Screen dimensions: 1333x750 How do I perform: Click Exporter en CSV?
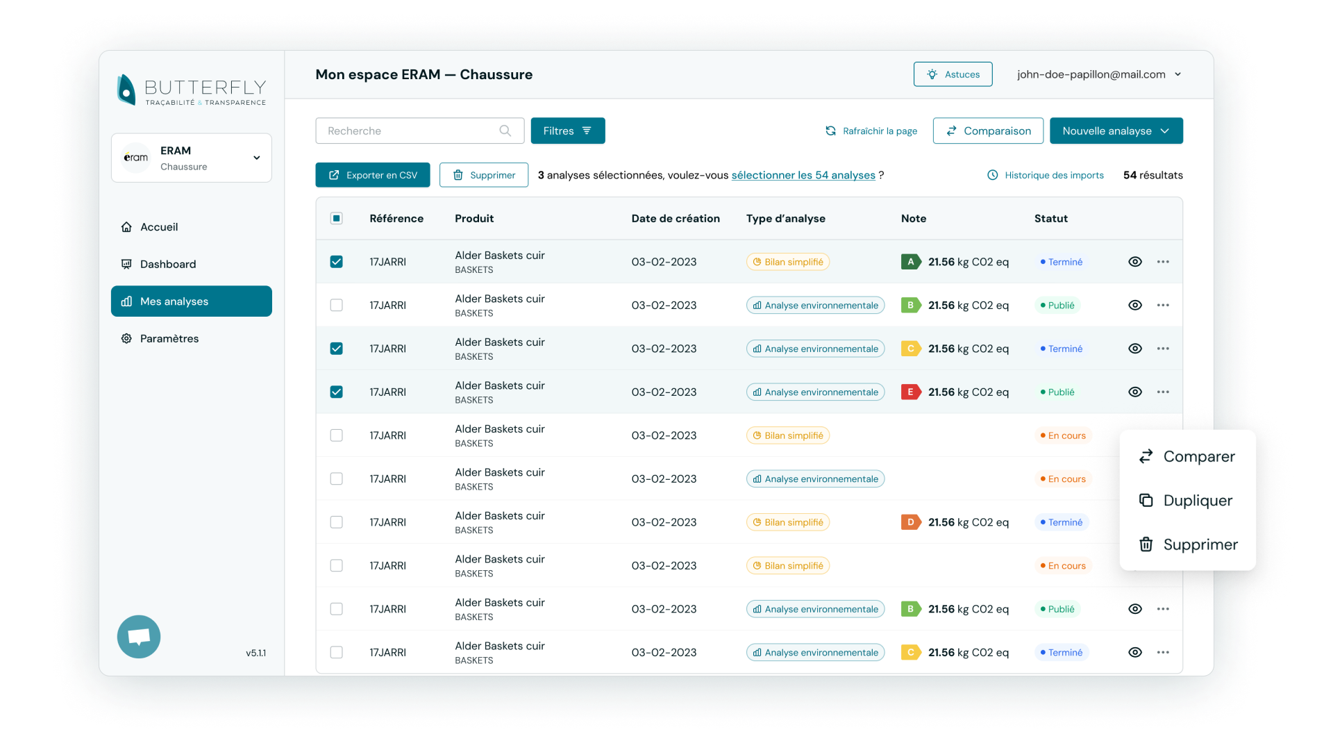(x=373, y=175)
